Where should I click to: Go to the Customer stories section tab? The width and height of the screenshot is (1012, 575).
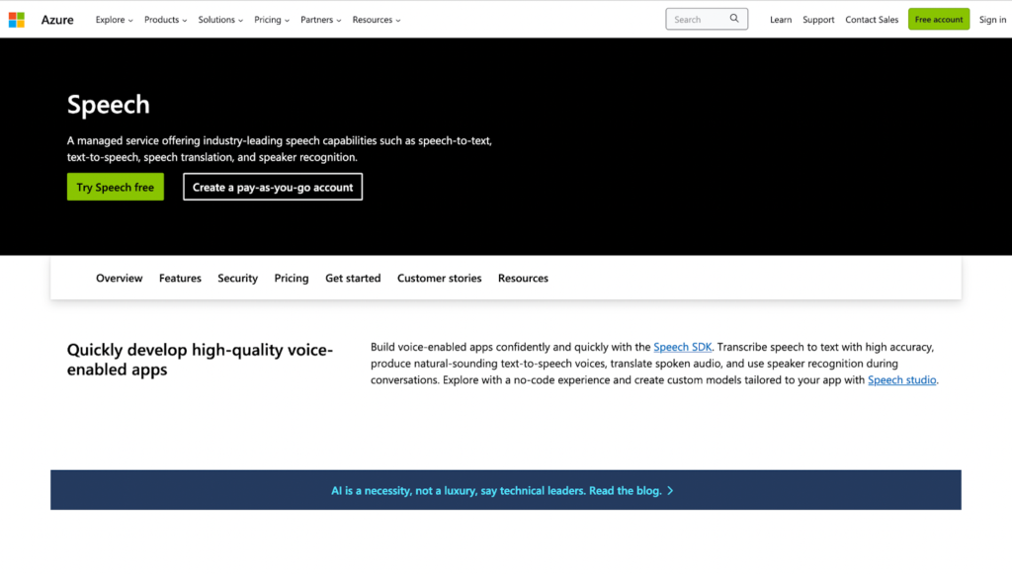439,279
